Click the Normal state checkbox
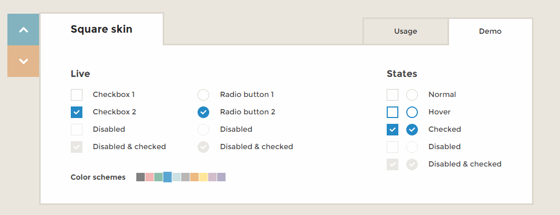The image size is (560, 215). [x=393, y=95]
